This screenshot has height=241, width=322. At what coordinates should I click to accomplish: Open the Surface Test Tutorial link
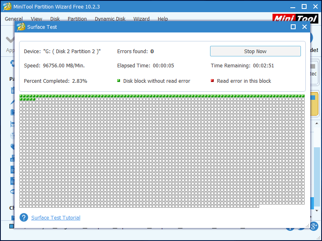point(56,217)
